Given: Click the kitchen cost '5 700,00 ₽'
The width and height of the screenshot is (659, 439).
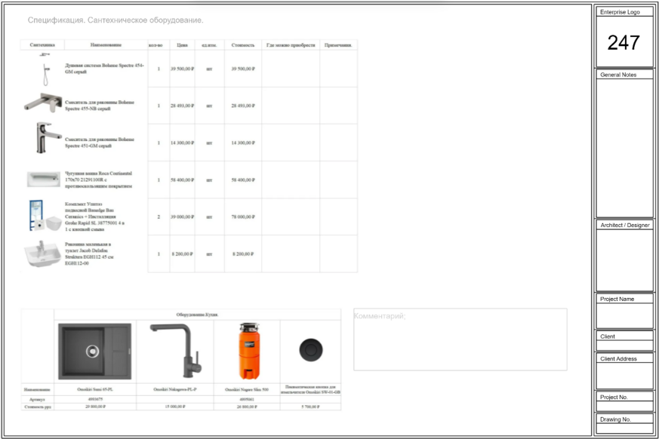Looking at the screenshot, I should click(x=310, y=407).
